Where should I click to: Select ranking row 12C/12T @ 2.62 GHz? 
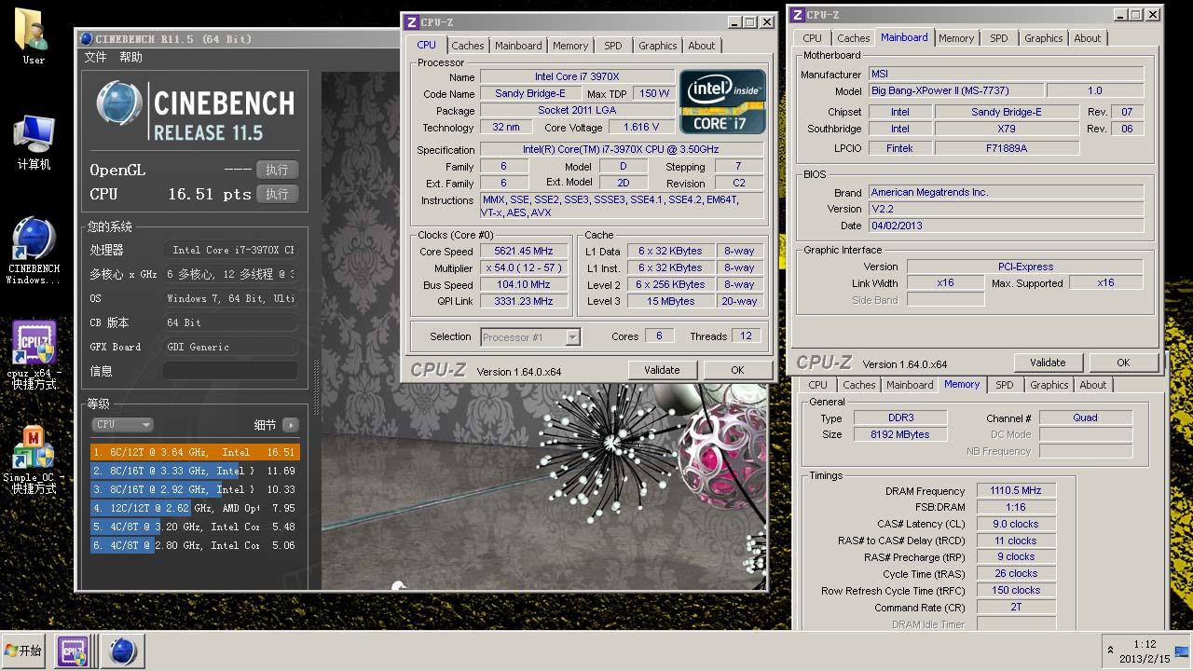(195, 508)
